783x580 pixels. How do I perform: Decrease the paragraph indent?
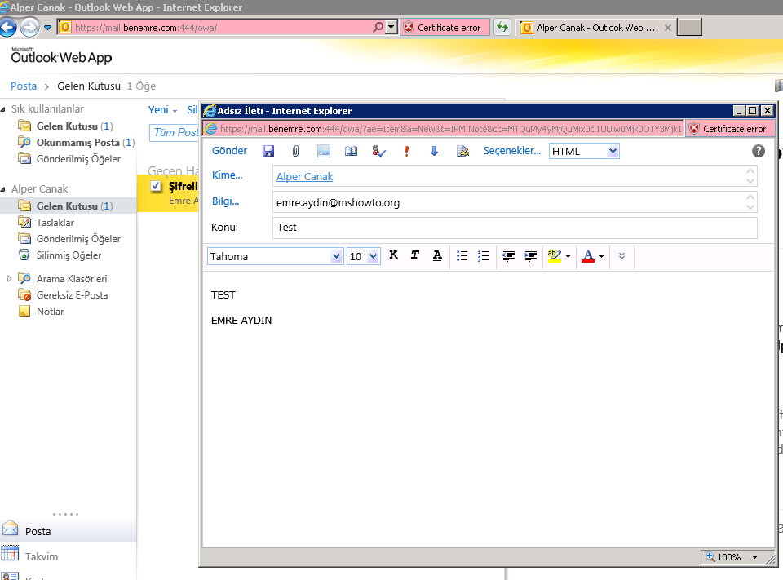tap(508, 256)
